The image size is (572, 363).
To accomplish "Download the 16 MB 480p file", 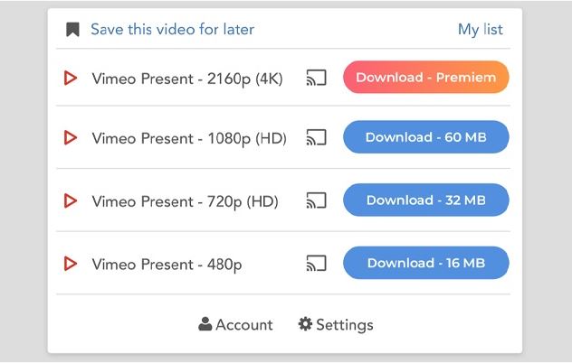I will click(x=425, y=264).
